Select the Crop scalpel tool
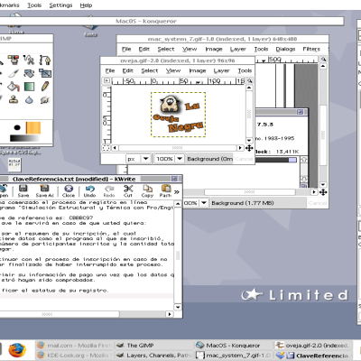The width and height of the screenshot is (361, 361). pyautogui.click(x=14, y=73)
